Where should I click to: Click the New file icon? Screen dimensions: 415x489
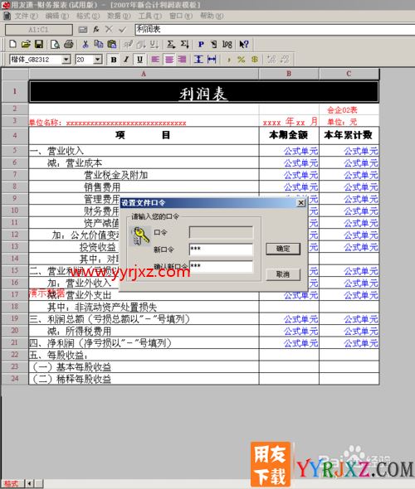click(12, 44)
